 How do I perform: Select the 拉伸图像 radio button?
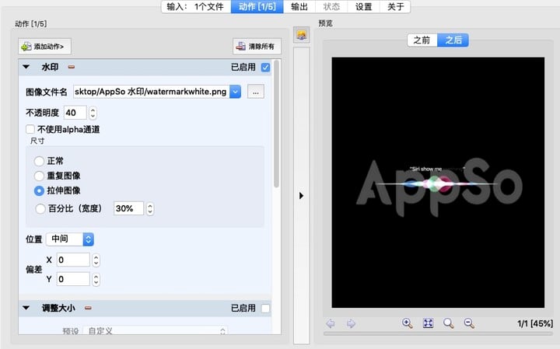pyautogui.click(x=39, y=191)
